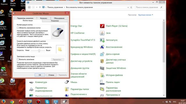Click the Клавиатура icon
Image resolution: width=186 pixels, height=104 pixels.
click(x=31, y=82)
